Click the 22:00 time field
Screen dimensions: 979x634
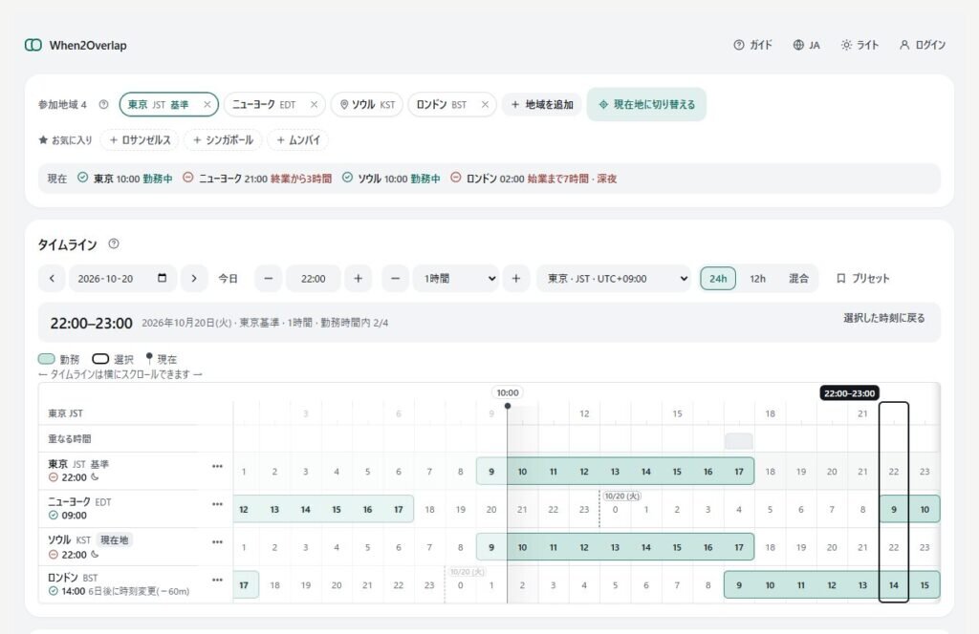click(313, 279)
